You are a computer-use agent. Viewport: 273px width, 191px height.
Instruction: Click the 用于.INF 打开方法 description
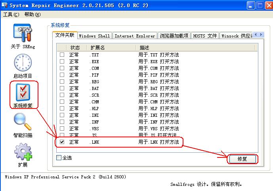158,122
